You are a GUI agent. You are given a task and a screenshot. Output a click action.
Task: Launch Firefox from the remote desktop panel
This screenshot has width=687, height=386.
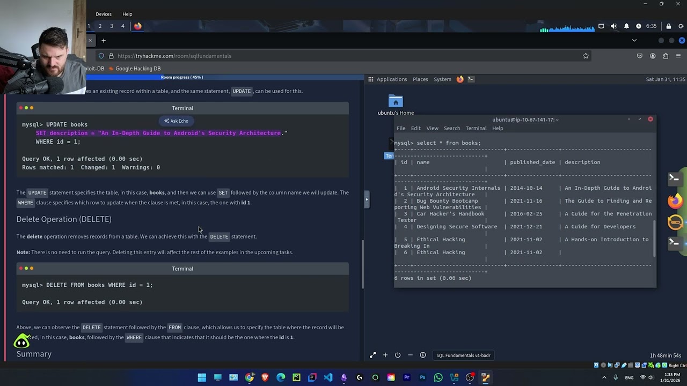tap(460, 79)
